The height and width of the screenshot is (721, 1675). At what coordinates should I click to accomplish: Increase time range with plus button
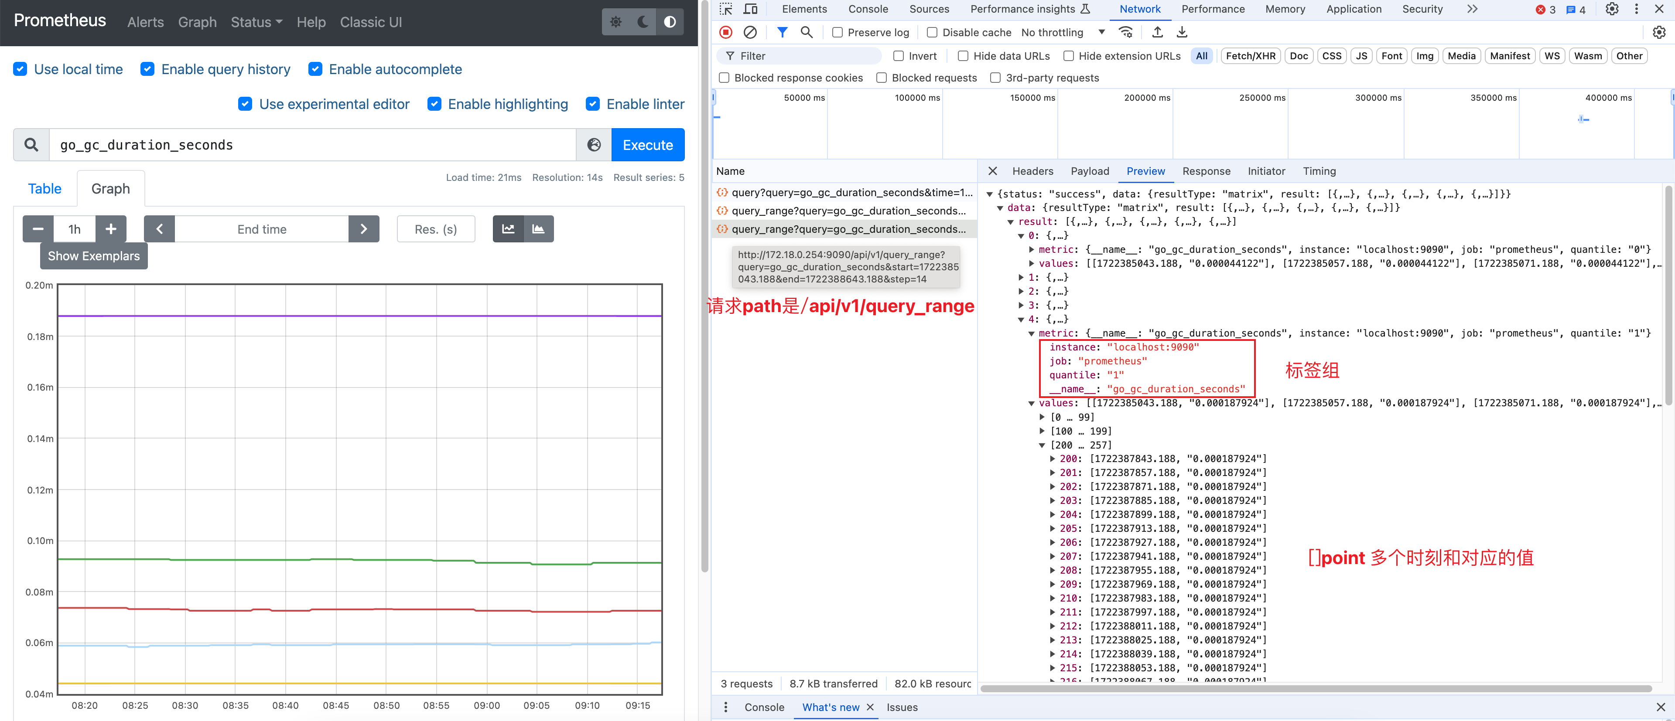point(110,229)
